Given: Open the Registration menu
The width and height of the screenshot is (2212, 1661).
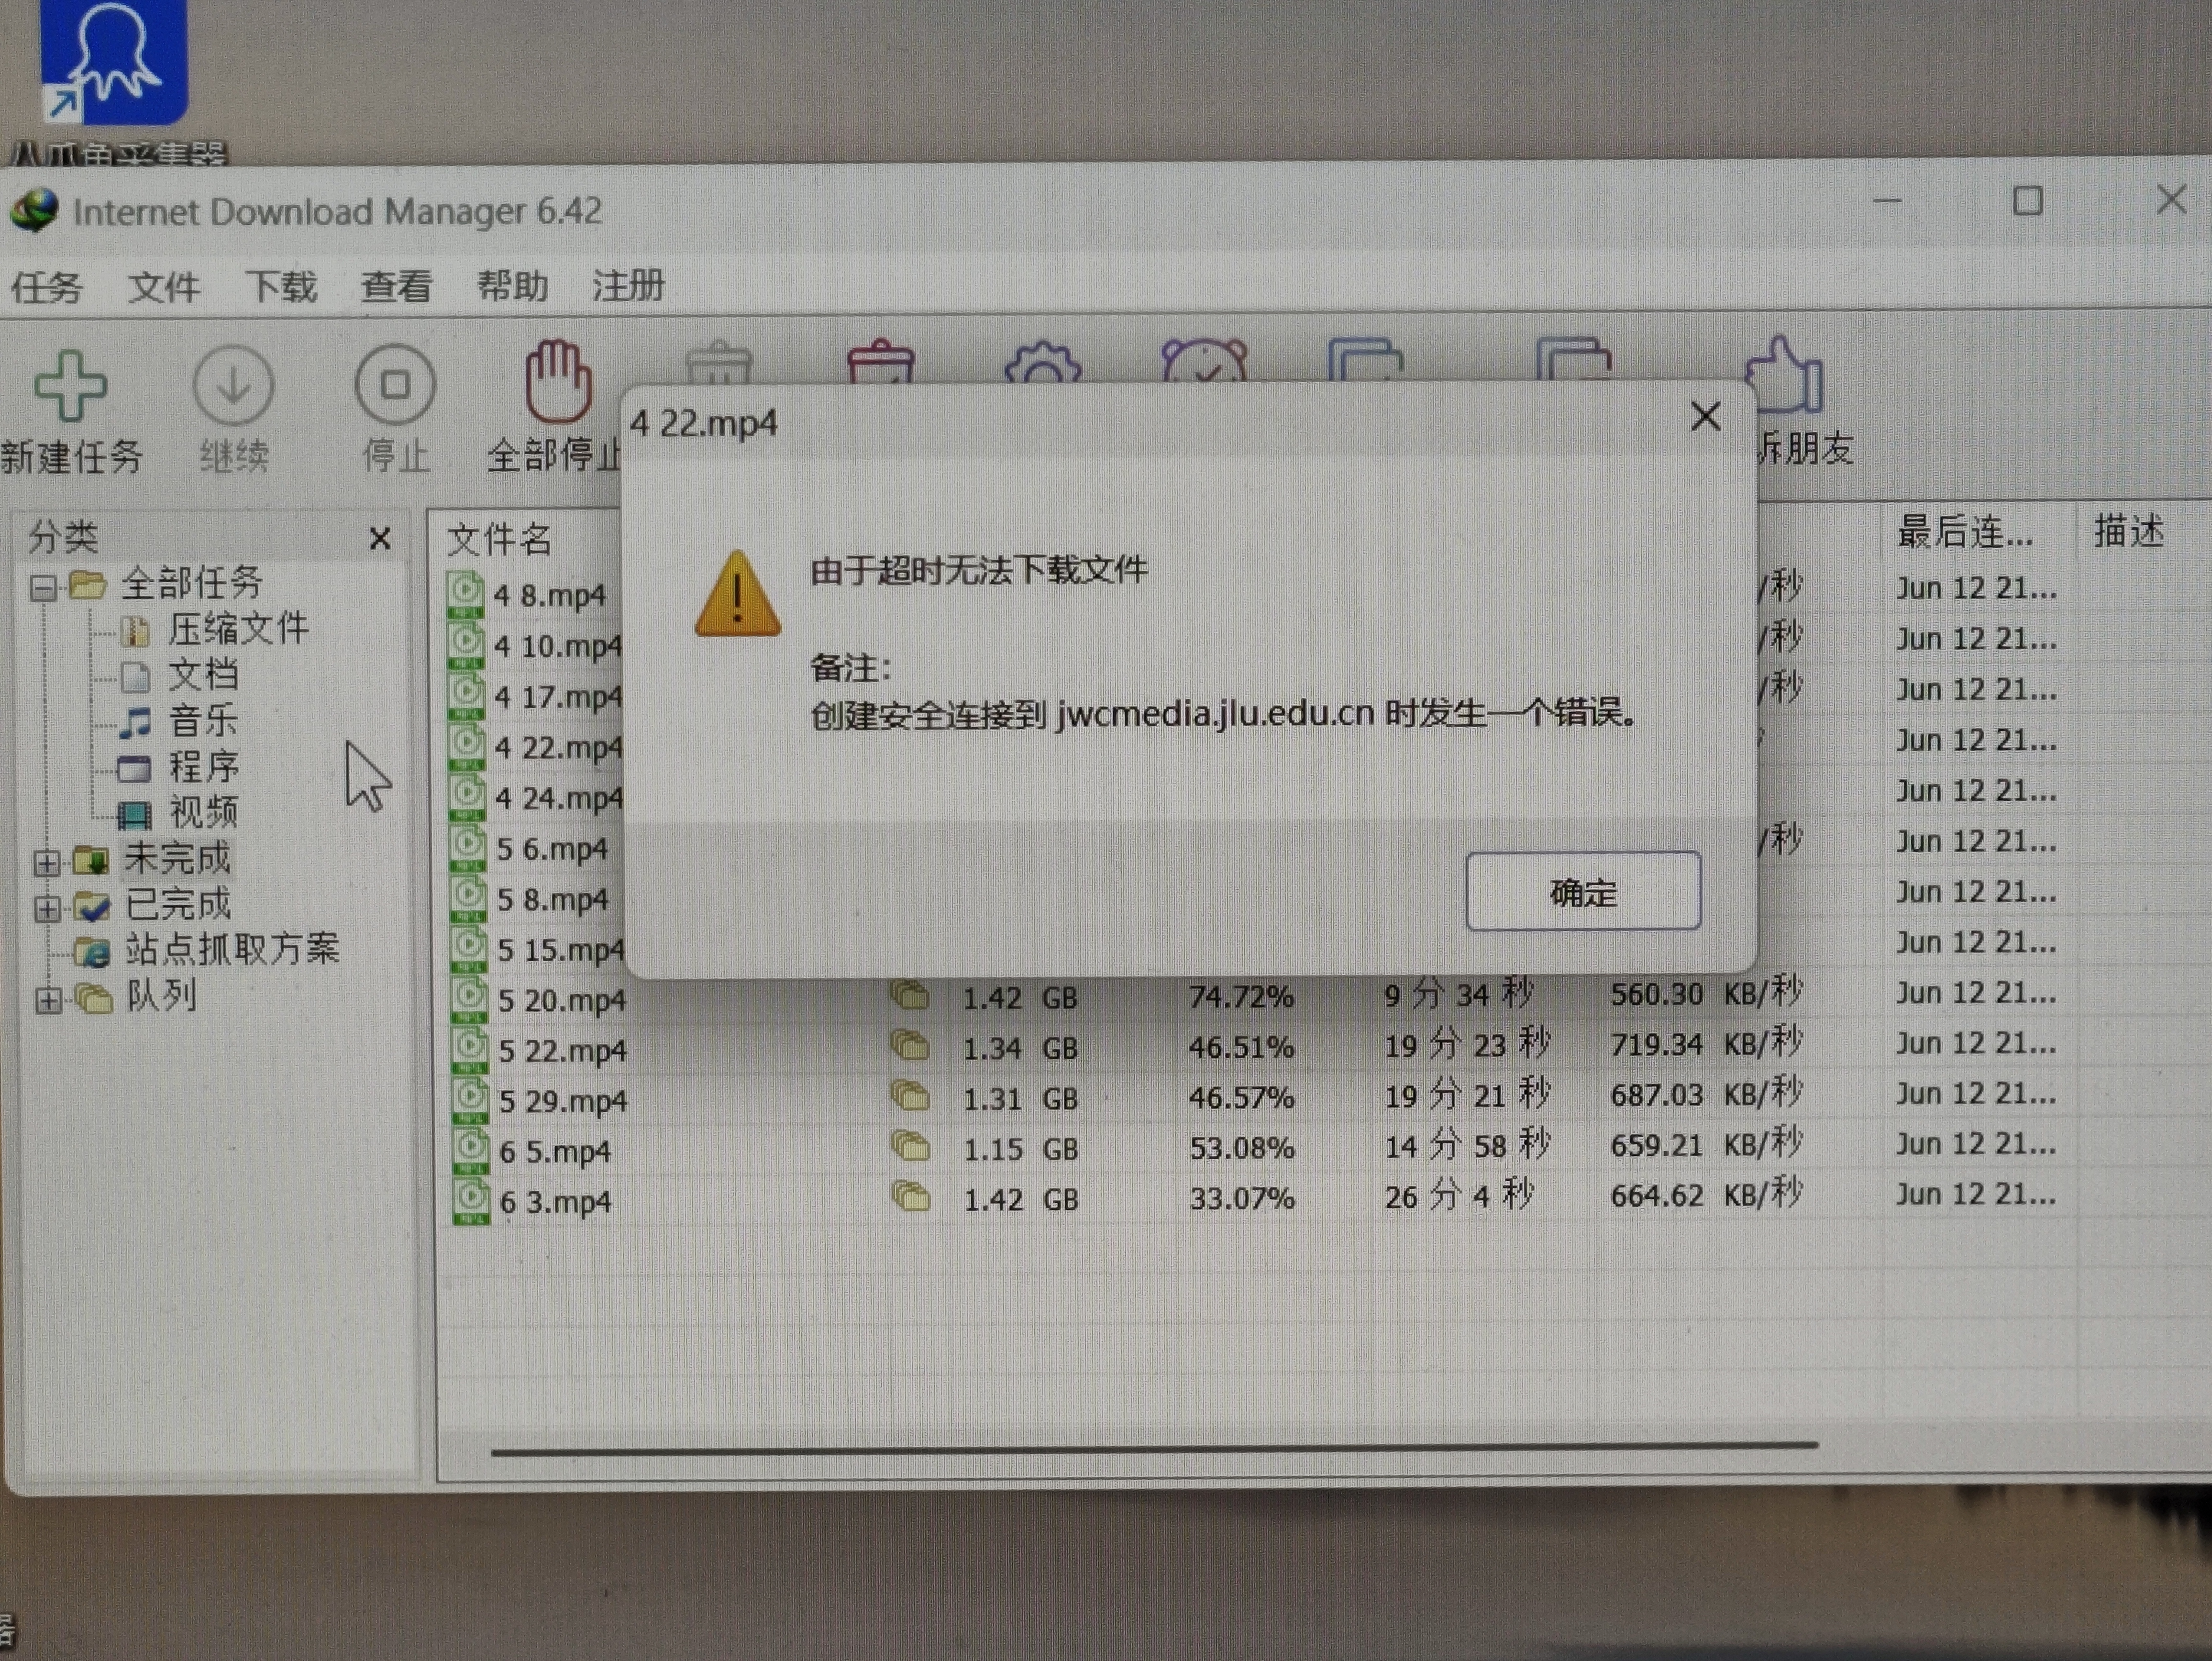Looking at the screenshot, I should pyautogui.click(x=628, y=287).
